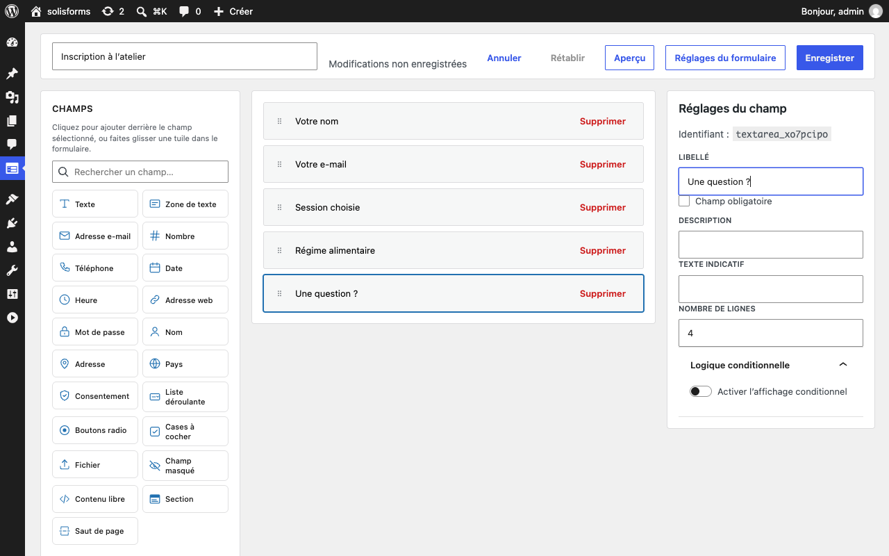Click the admin avatar in top bar
The height and width of the screenshot is (556, 889).
click(875, 11)
